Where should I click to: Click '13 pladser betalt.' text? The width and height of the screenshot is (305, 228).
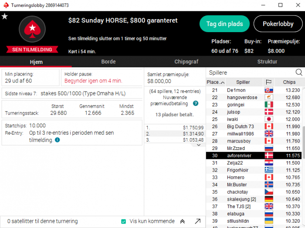(x=174, y=115)
